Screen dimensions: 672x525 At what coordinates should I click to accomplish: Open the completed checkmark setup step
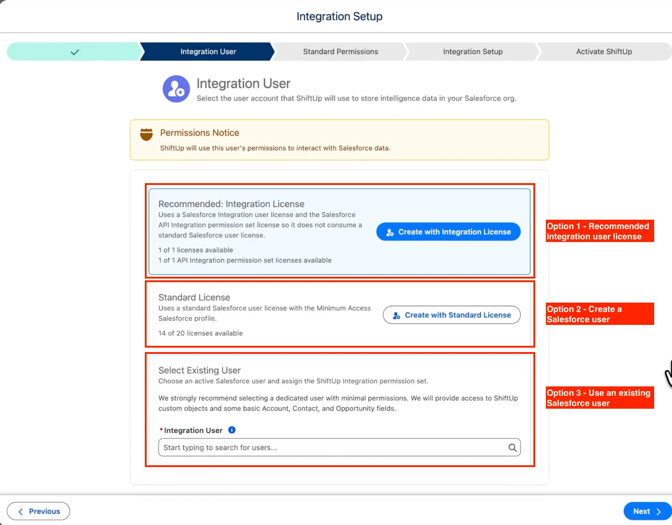pos(74,52)
